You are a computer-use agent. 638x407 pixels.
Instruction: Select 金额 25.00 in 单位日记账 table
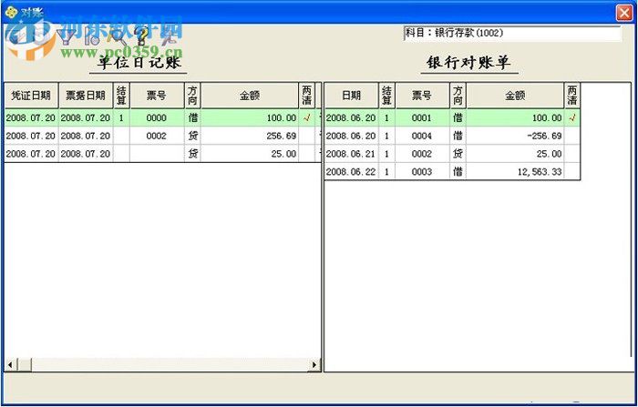point(250,154)
